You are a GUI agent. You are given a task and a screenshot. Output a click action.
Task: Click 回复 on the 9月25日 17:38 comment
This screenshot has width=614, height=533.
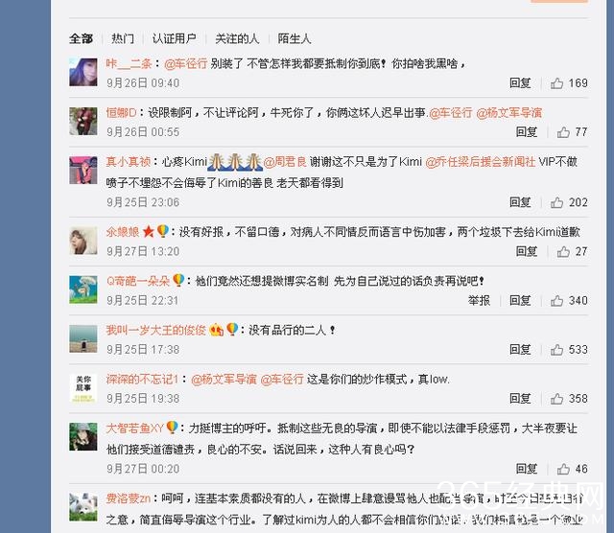point(520,350)
